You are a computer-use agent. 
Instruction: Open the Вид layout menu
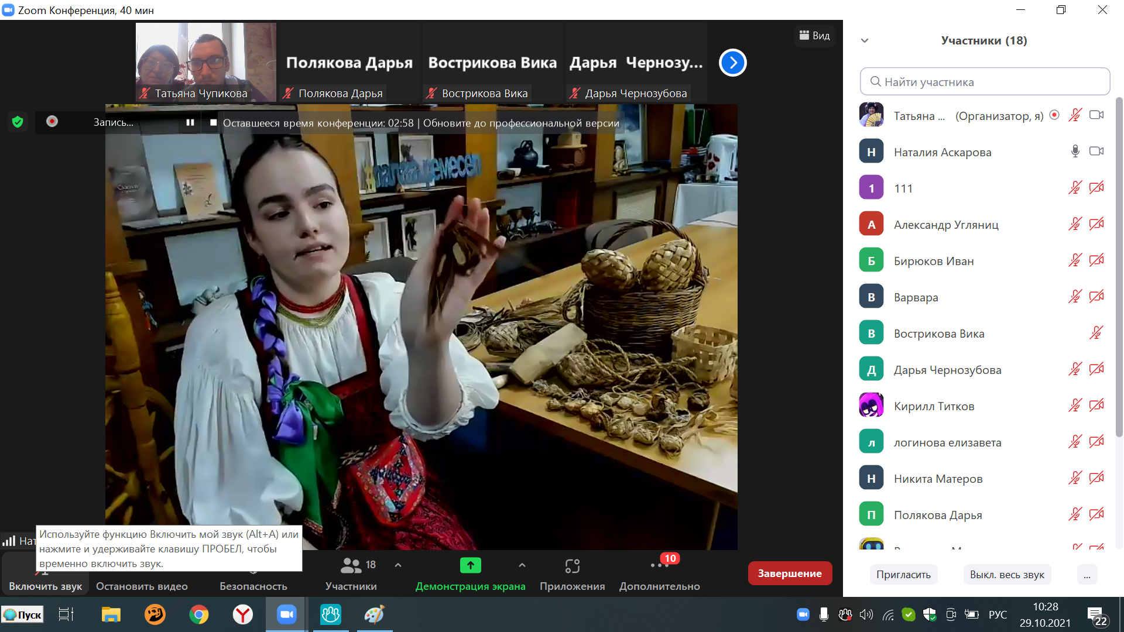[814, 36]
